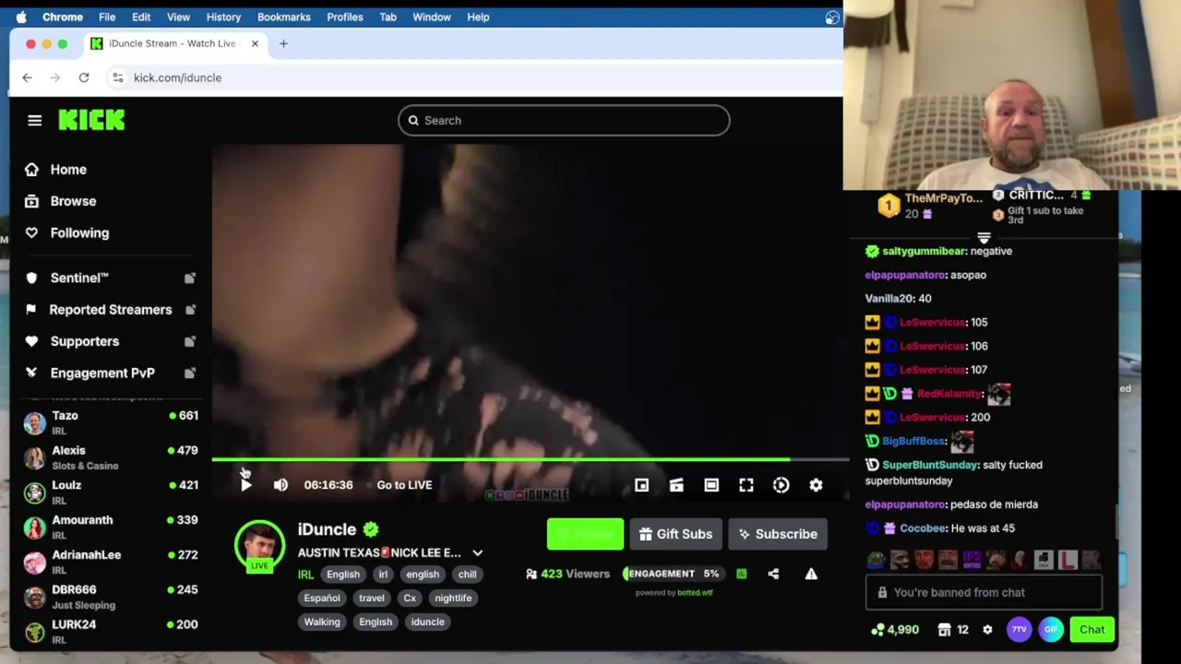Image resolution: width=1181 pixels, height=664 pixels.
Task: Click Gift Subs button
Action: click(675, 534)
